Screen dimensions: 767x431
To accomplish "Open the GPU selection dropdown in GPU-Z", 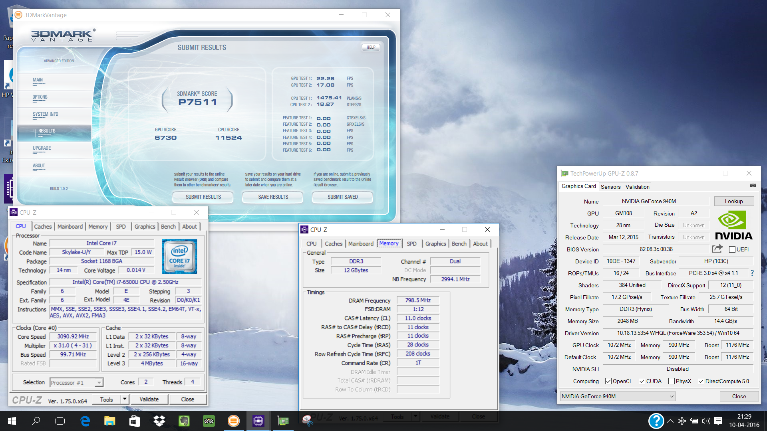I will click(x=618, y=396).
